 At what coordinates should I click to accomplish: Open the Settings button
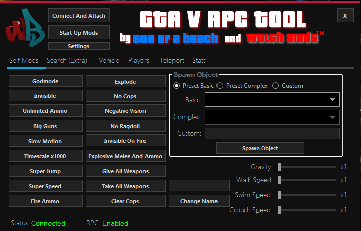tap(79, 46)
